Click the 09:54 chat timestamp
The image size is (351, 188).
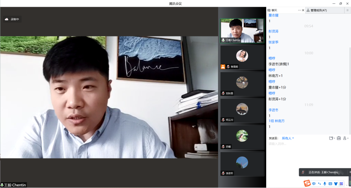[x=308, y=26]
